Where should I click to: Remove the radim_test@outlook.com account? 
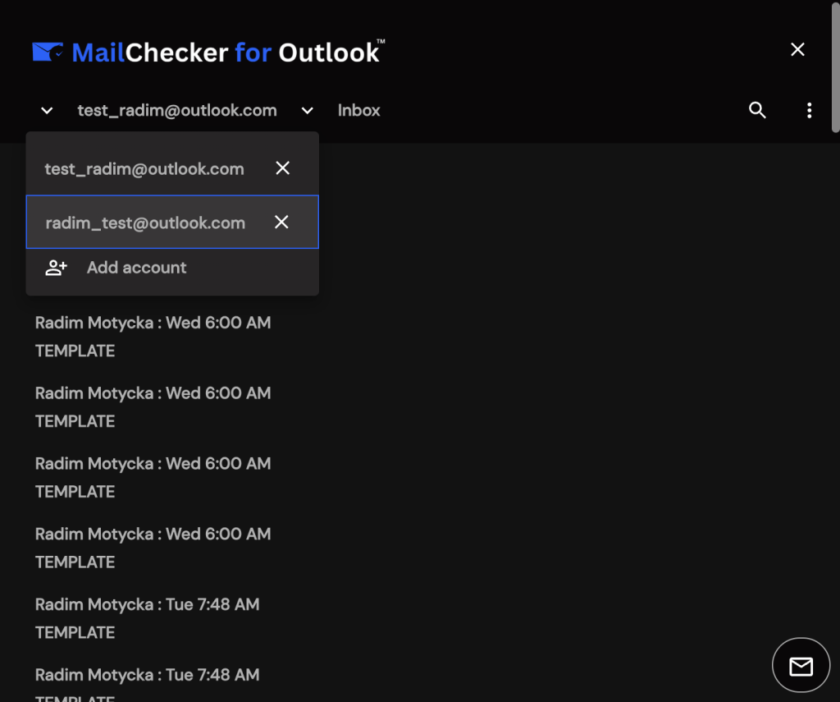pos(281,222)
